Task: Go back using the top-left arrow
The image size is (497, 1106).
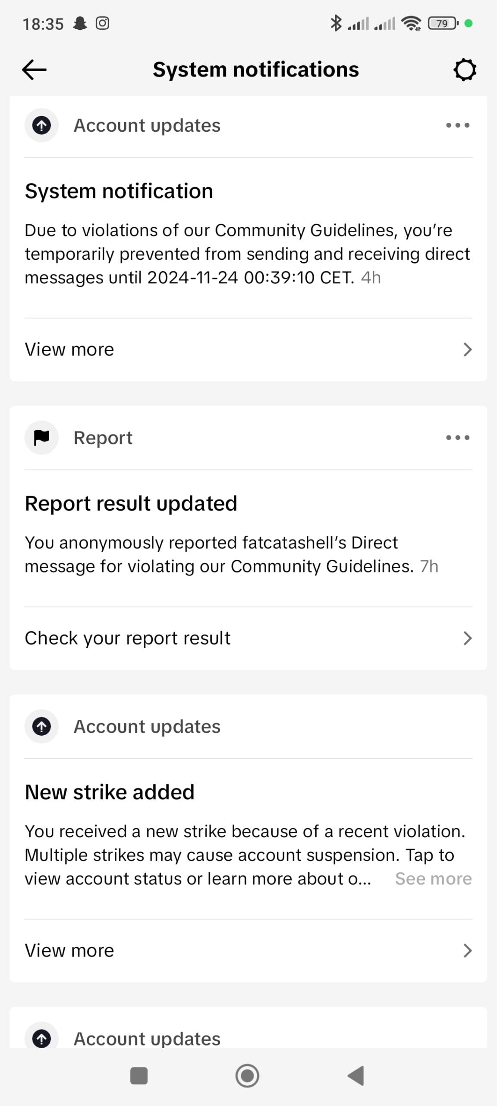Action: point(34,70)
